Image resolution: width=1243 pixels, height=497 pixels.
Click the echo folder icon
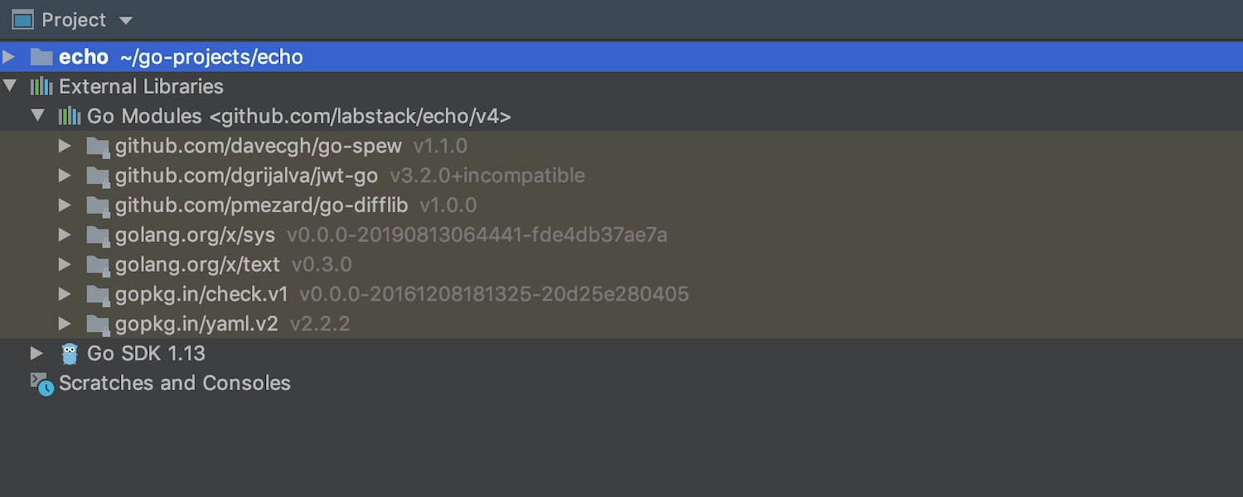[41, 57]
